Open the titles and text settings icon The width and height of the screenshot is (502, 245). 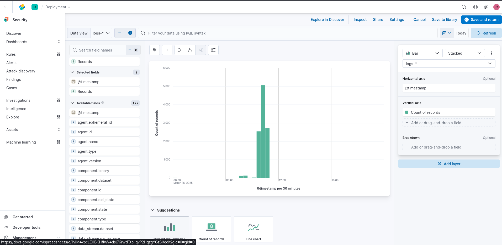[x=167, y=50]
